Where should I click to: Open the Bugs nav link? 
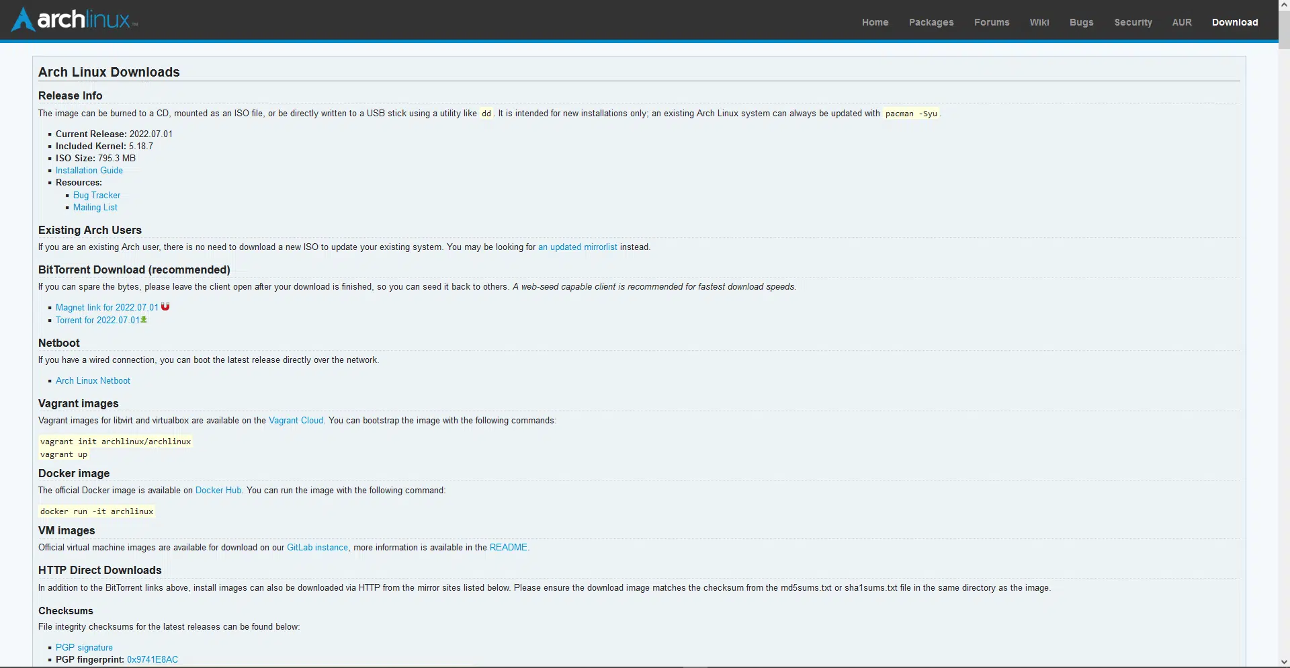tap(1082, 22)
